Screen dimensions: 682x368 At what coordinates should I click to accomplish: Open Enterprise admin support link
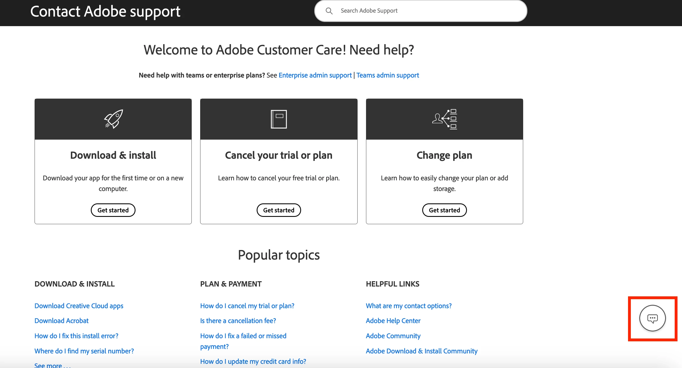click(315, 75)
